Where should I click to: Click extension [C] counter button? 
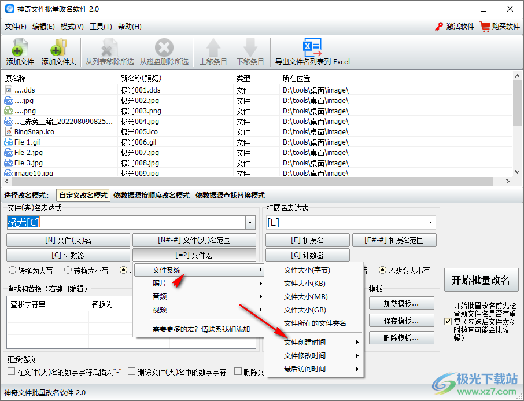[x=308, y=255]
